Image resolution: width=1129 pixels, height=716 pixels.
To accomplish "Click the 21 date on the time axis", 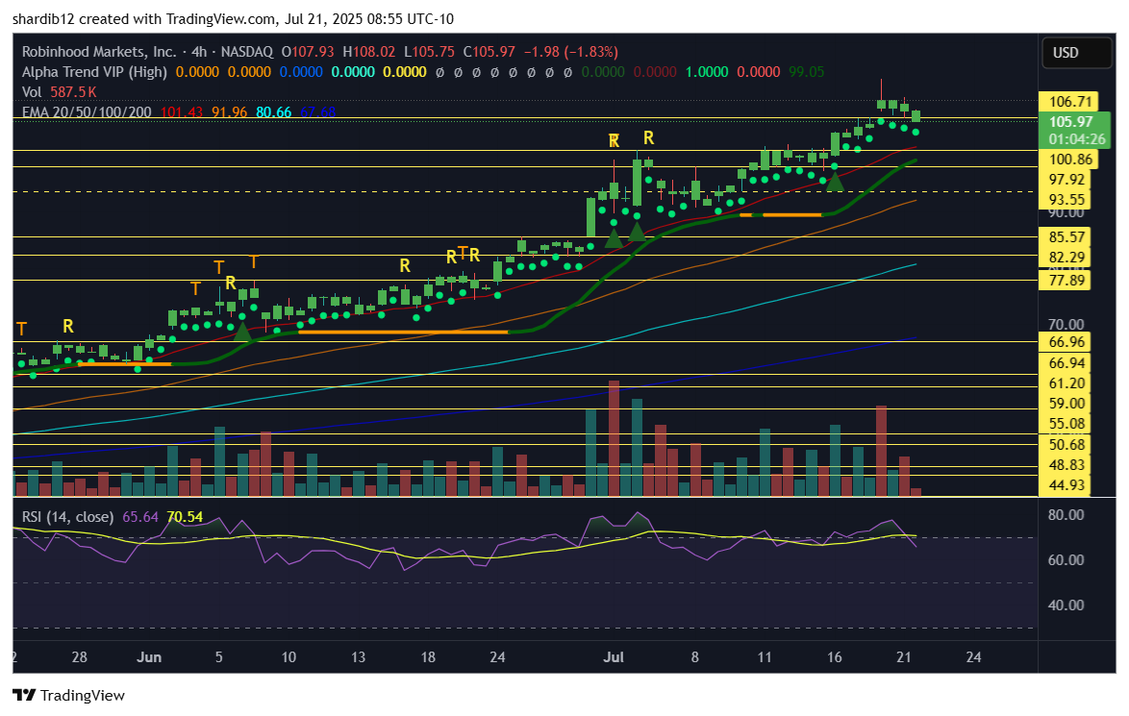I will pyautogui.click(x=904, y=657).
